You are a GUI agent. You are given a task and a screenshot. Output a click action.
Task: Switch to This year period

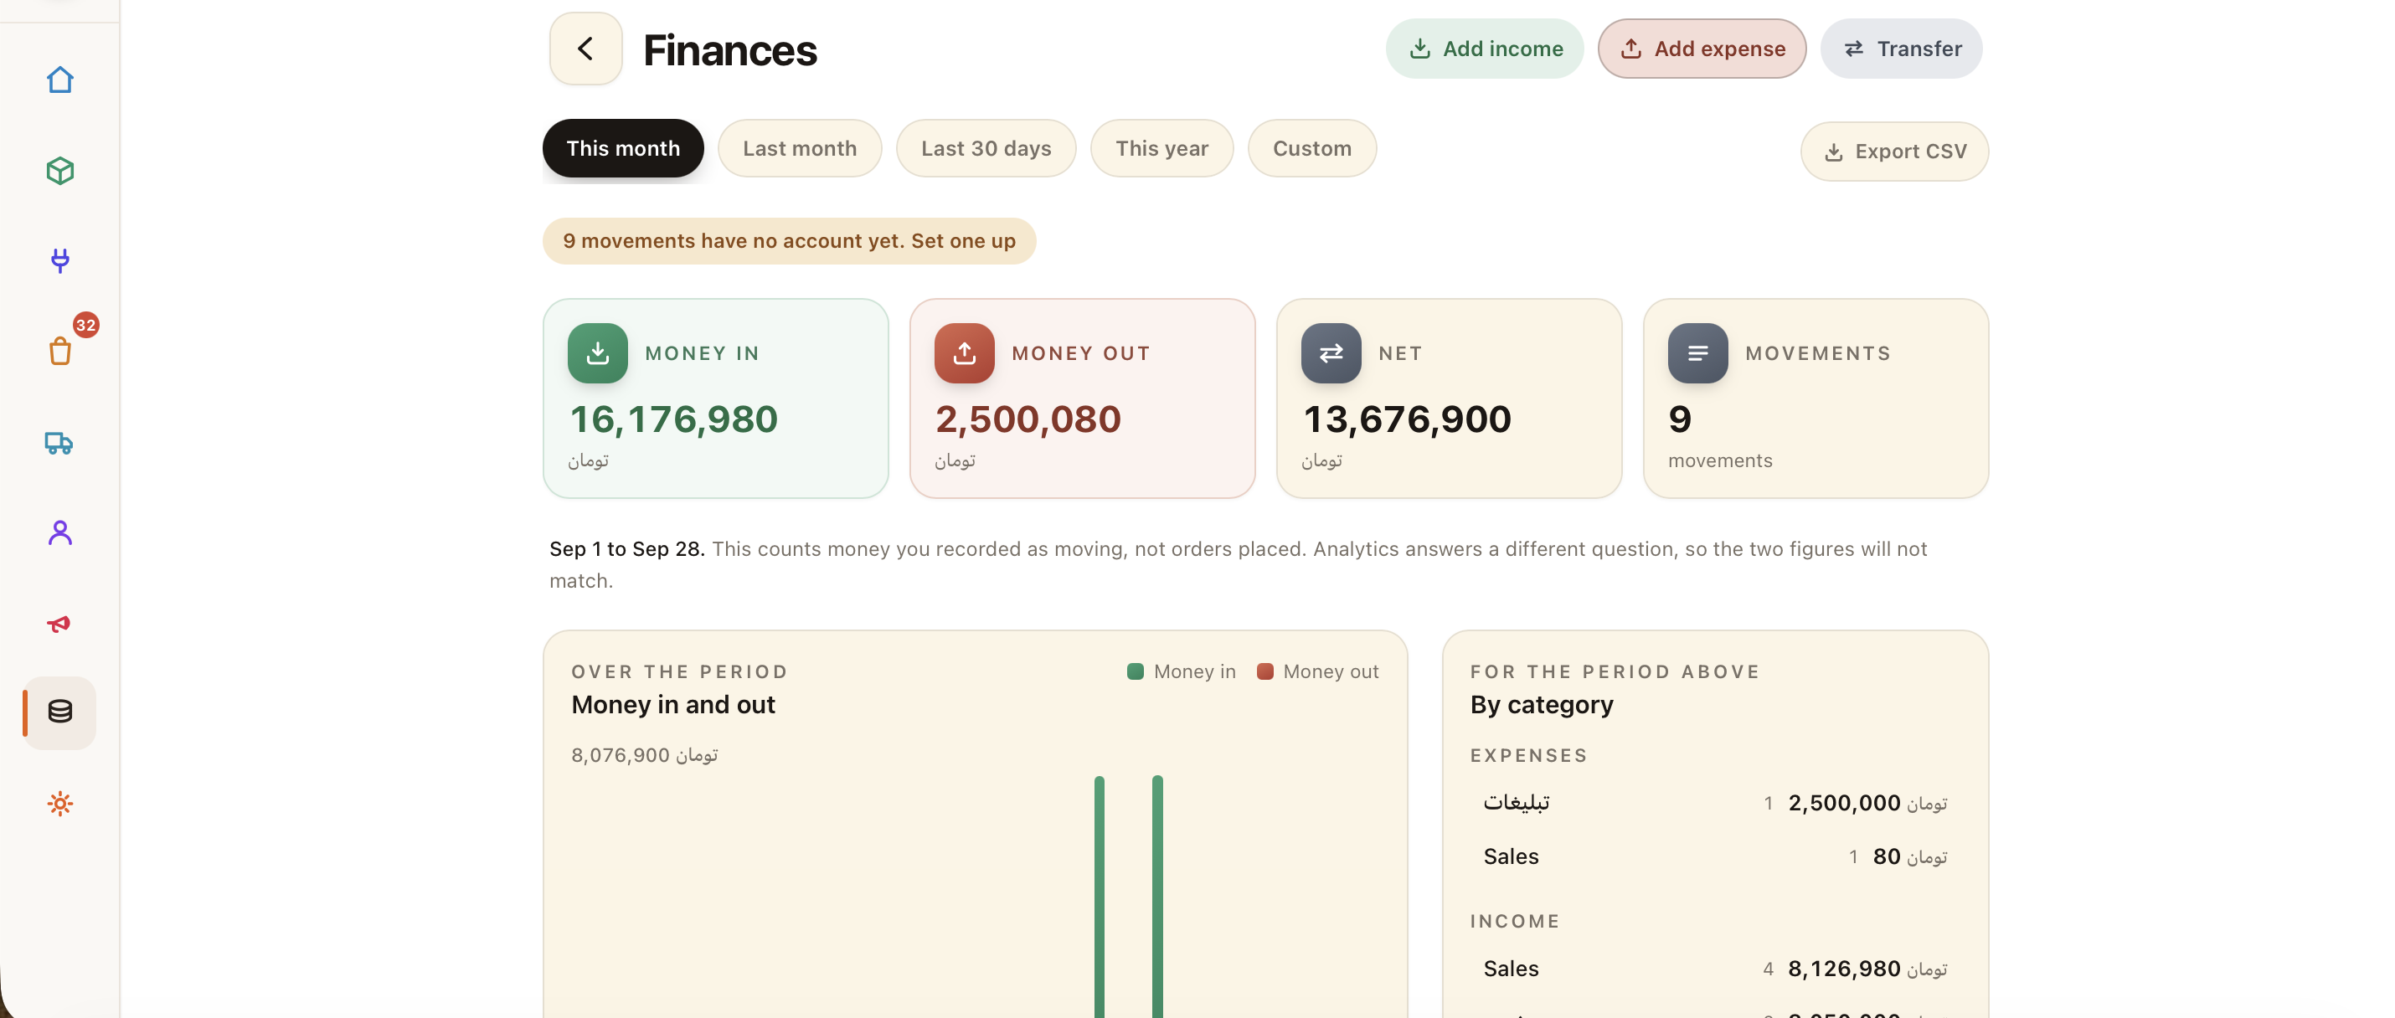[x=1161, y=148]
